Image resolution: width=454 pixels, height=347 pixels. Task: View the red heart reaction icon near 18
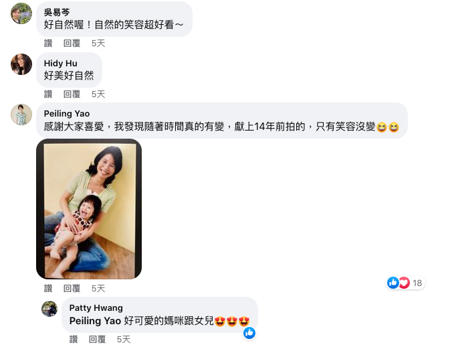pos(404,283)
